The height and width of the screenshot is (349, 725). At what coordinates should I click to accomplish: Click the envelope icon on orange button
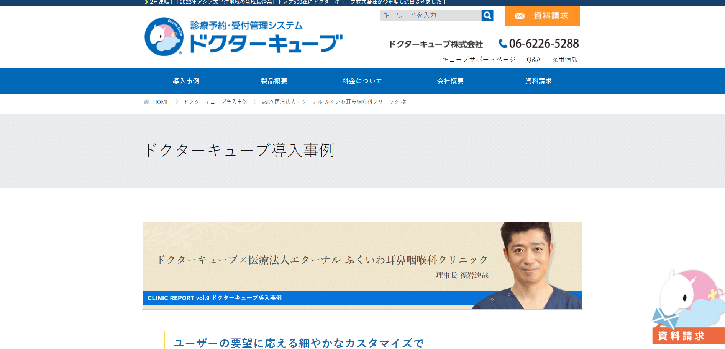pyautogui.click(x=520, y=16)
